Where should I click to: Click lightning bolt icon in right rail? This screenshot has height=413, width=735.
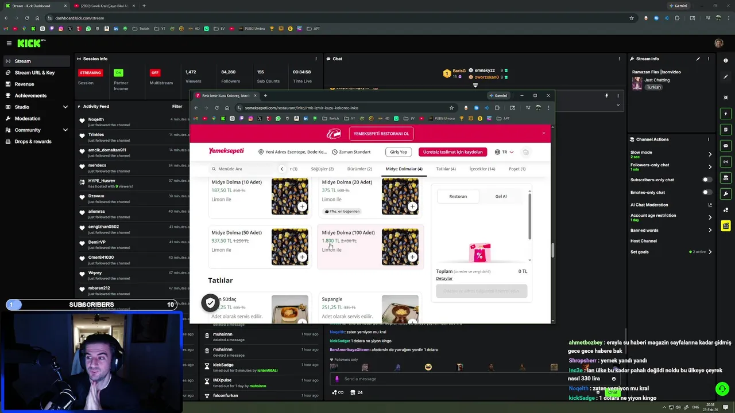(726, 114)
